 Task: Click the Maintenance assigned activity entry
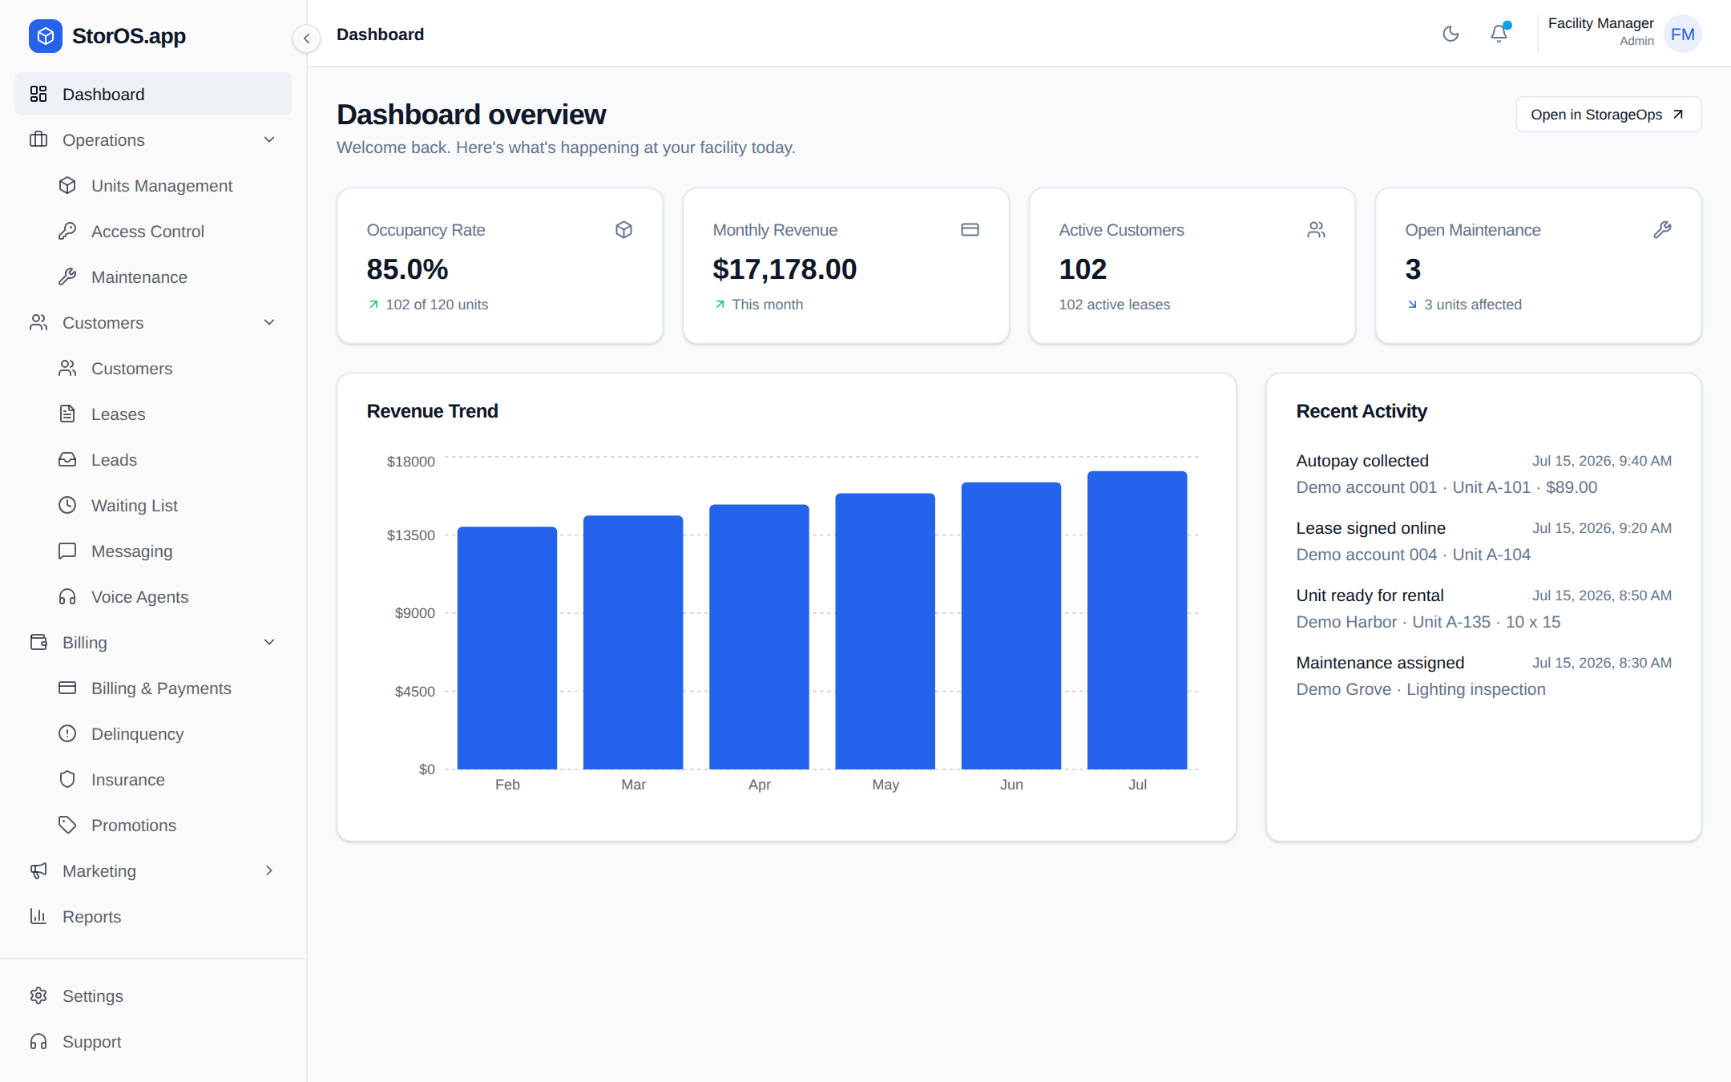[1483, 676]
